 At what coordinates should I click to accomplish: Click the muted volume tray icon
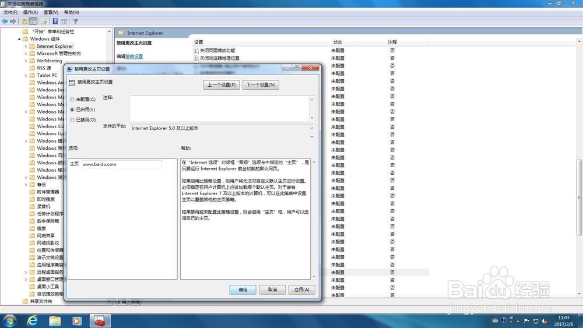click(x=545, y=321)
